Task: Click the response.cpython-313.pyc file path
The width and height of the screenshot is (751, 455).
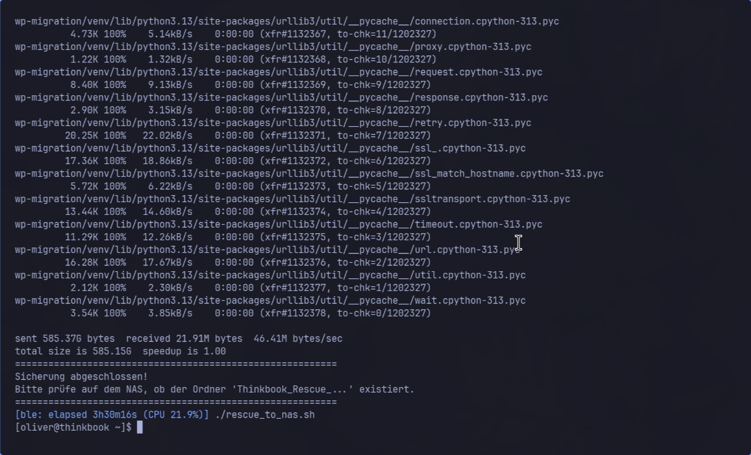Action: point(281,98)
